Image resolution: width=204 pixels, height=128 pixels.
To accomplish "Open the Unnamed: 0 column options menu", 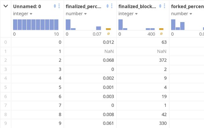I will pos(59,6).
